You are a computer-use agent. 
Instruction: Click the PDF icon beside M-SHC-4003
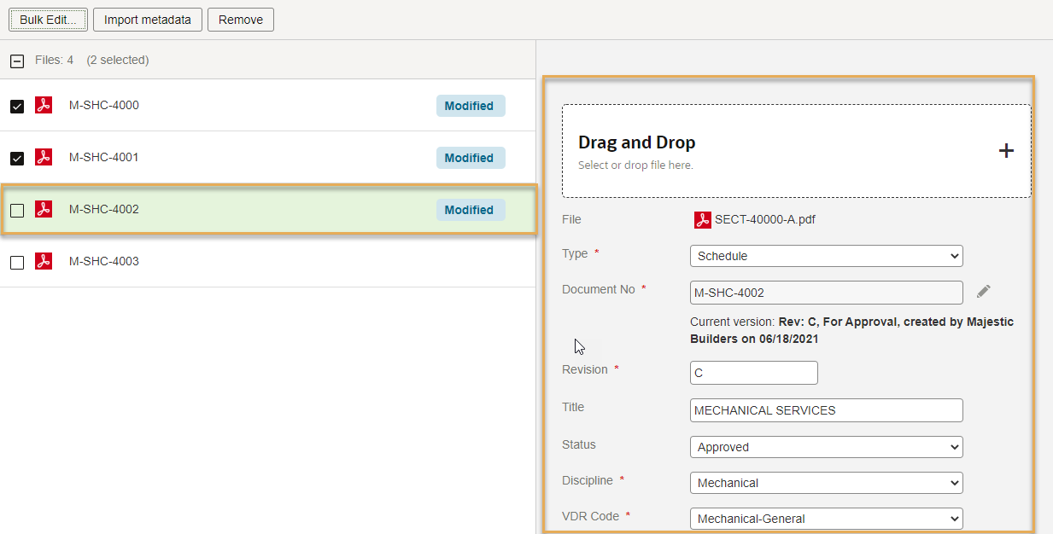pyautogui.click(x=44, y=261)
